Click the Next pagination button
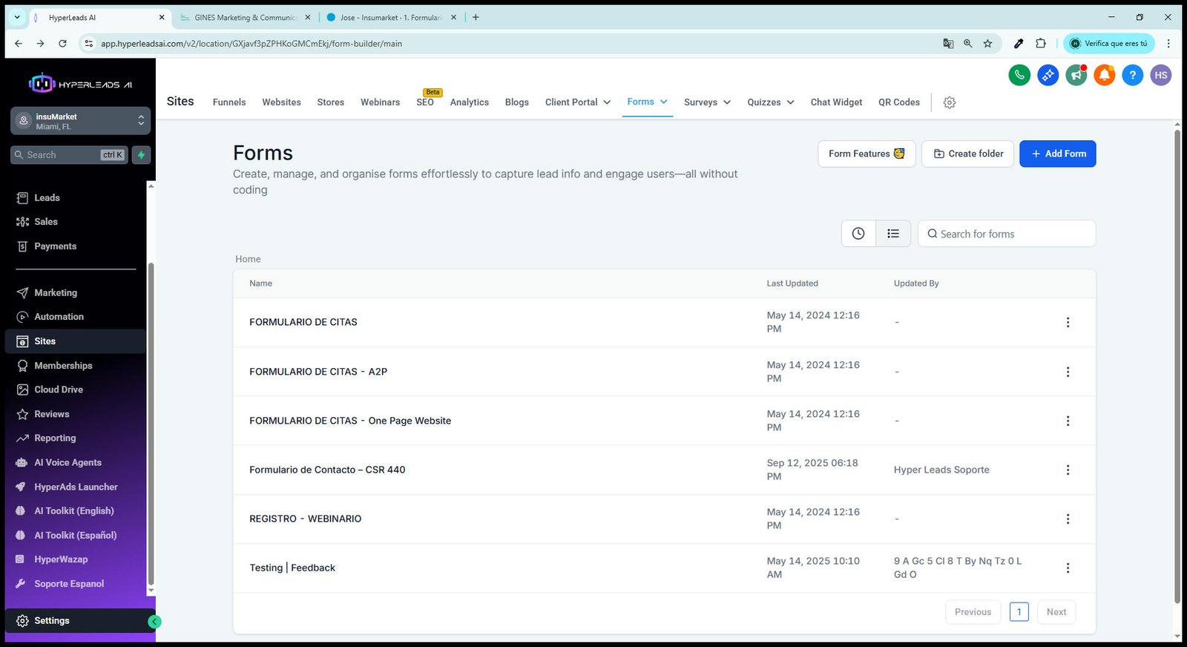 click(1056, 612)
